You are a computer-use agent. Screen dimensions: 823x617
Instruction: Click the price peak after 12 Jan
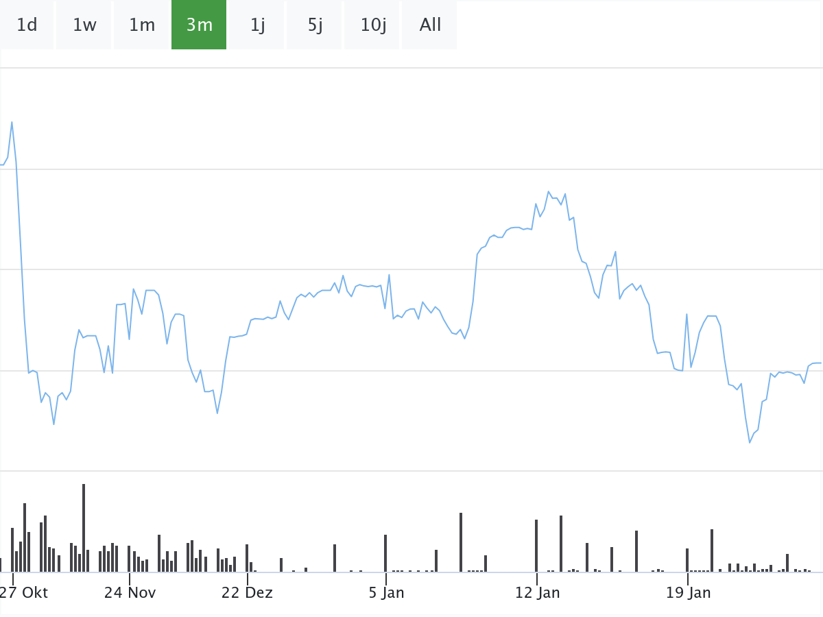coord(549,191)
